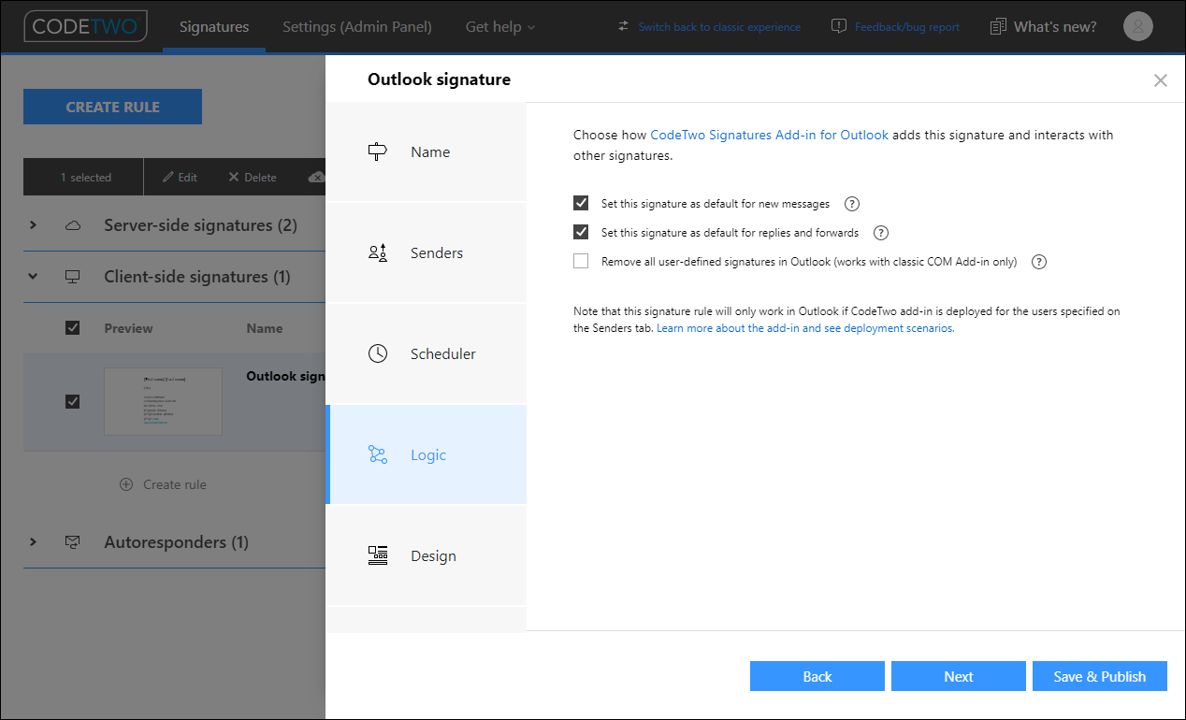The image size is (1186, 720).
Task: Collapse Client-side signatures (1) group
Action: (x=33, y=277)
